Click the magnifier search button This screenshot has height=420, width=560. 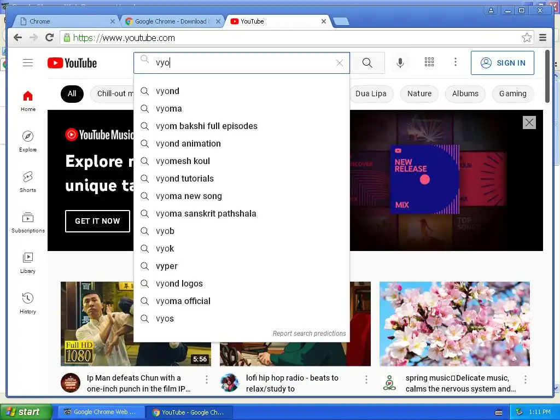tap(367, 63)
